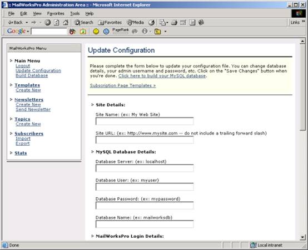Click the yellow smiley face icon
Viewport: 308px width, 250px height.
tap(96, 32)
